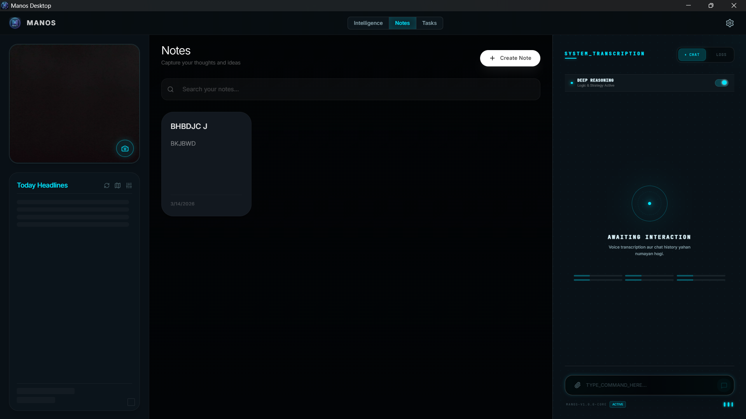Open the Tasks tab

[x=429, y=23]
